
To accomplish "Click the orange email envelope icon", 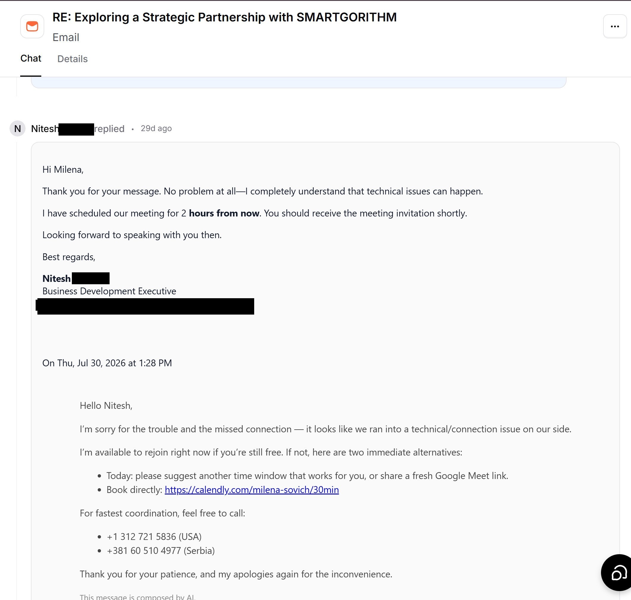I will (32, 26).
